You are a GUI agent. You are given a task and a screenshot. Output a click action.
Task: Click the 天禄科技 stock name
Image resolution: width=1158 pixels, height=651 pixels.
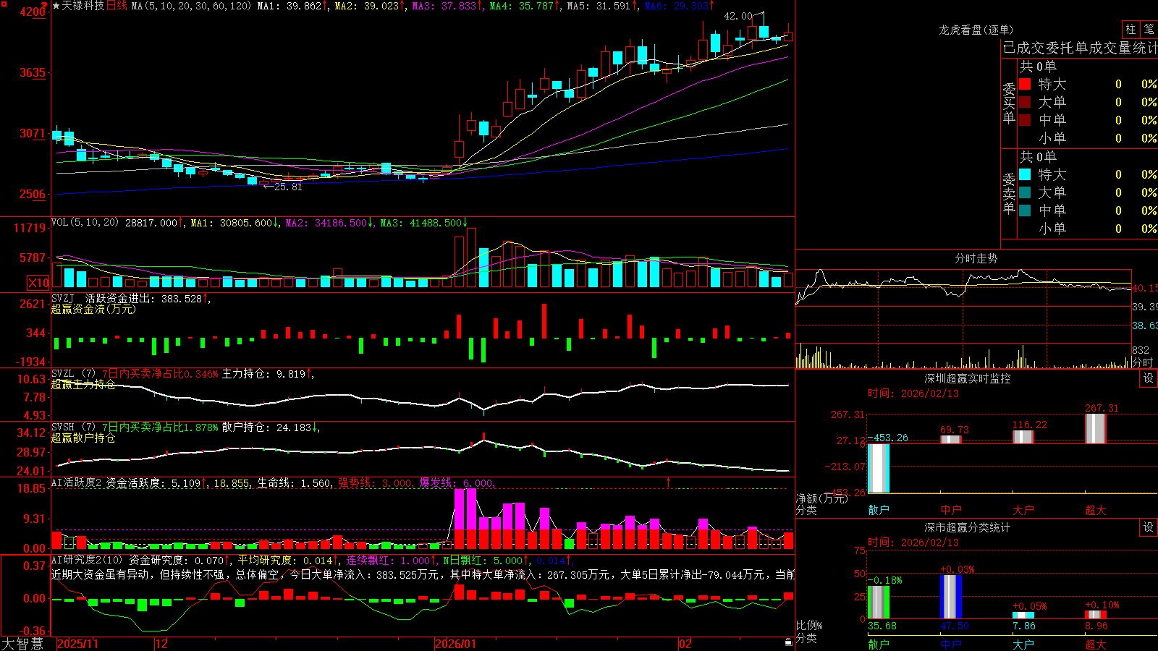[x=83, y=6]
